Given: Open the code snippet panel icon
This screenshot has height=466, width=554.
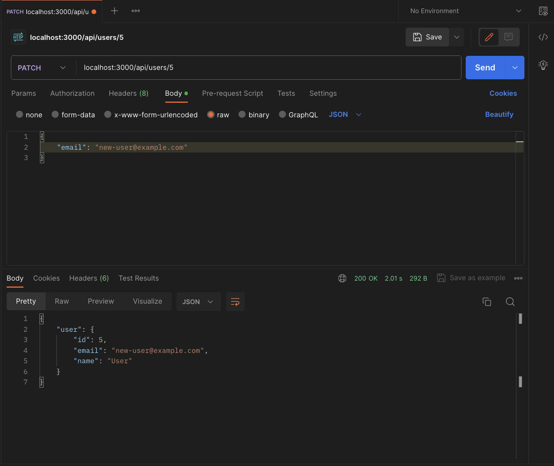Looking at the screenshot, I should click(x=543, y=37).
